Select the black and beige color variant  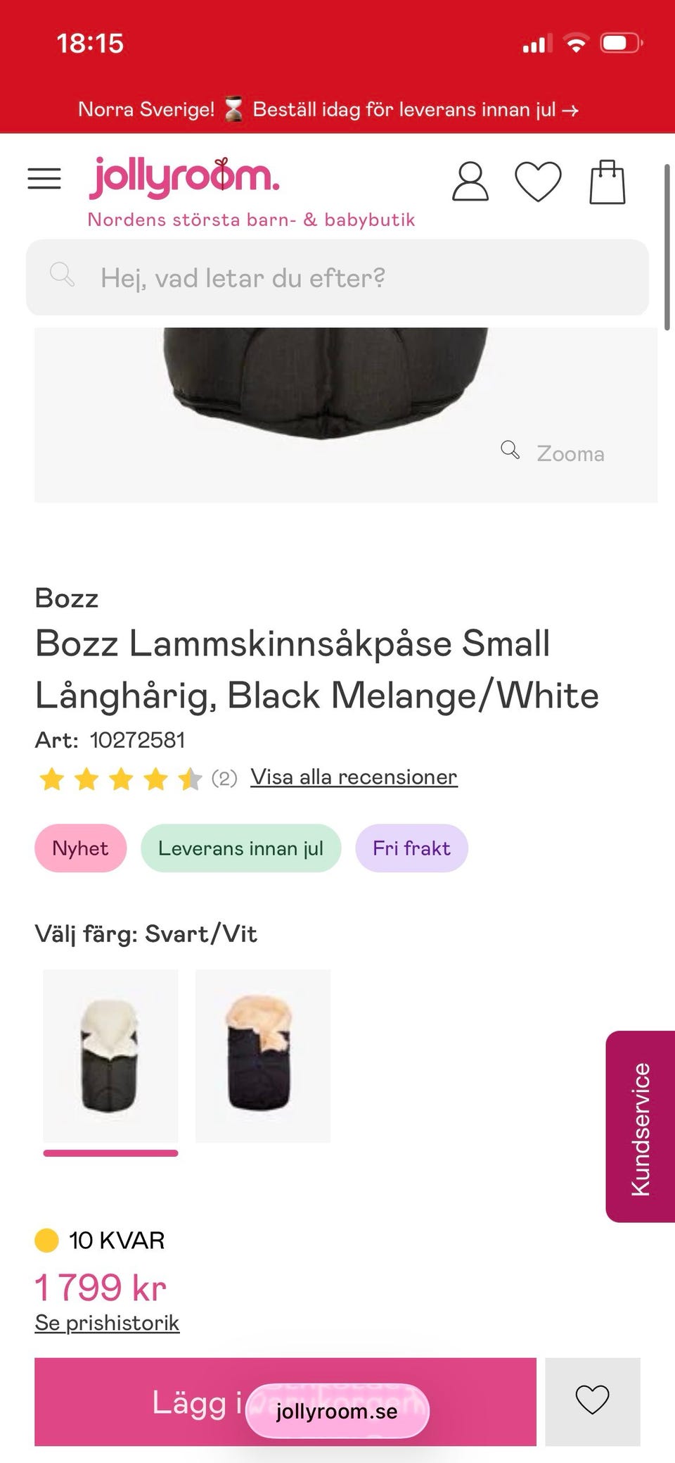click(x=262, y=1055)
